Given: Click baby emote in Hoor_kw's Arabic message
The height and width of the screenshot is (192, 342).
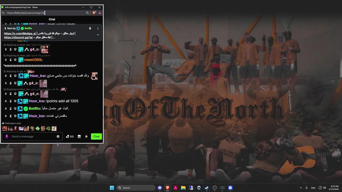Looking at the screenshot, I should tap(94, 76).
